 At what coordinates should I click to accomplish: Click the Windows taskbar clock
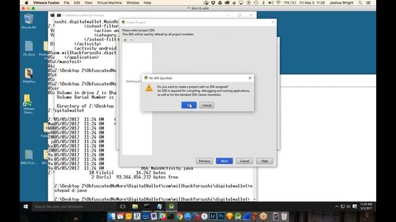[366, 207]
